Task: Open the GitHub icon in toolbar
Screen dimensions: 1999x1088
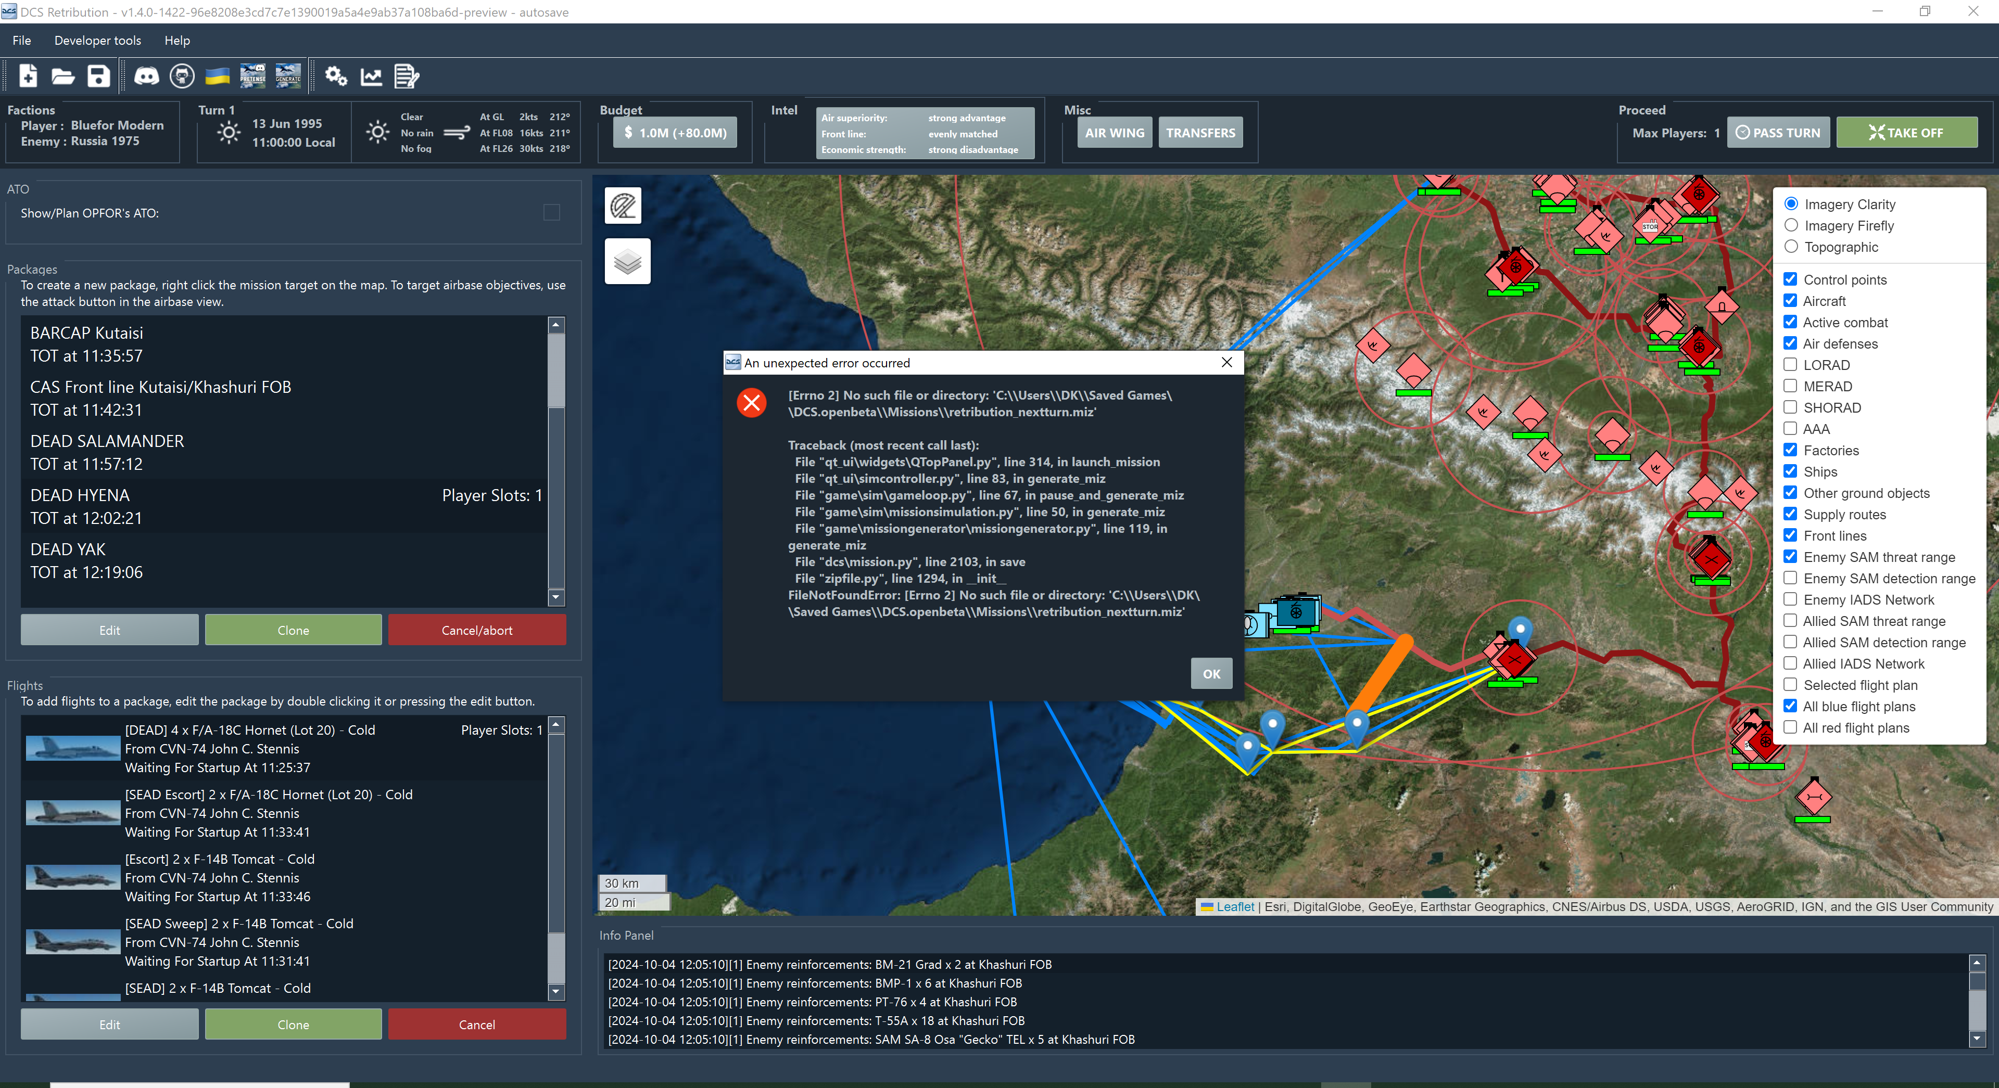Action: pyautogui.click(x=182, y=76)
